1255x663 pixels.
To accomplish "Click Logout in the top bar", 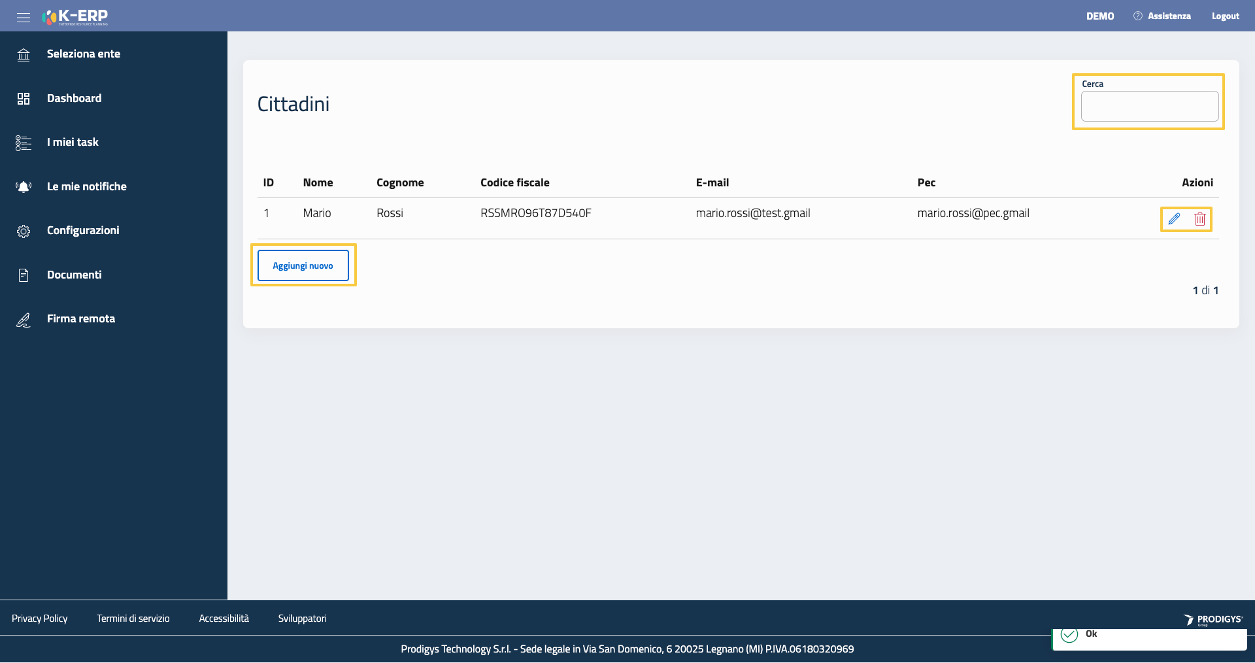I will (x=1225, y=16).
